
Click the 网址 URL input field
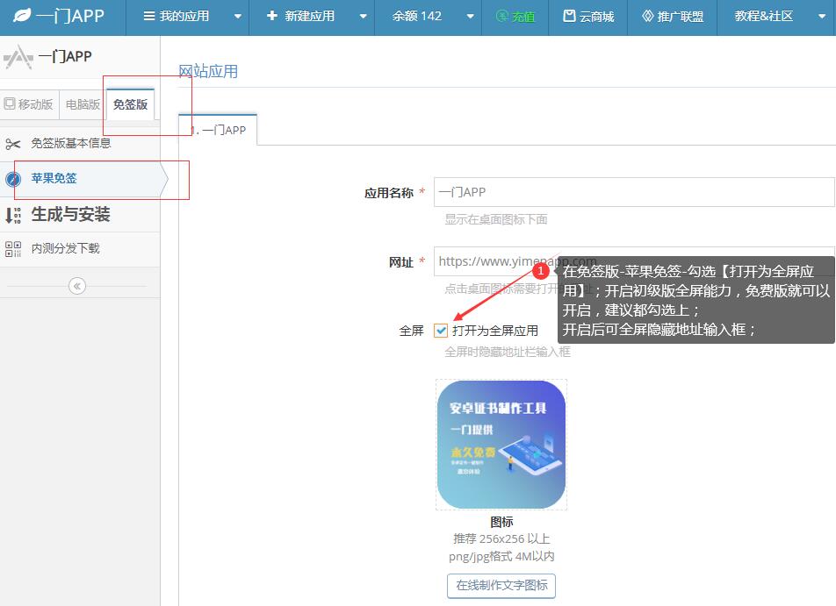[x=634, y=261]
